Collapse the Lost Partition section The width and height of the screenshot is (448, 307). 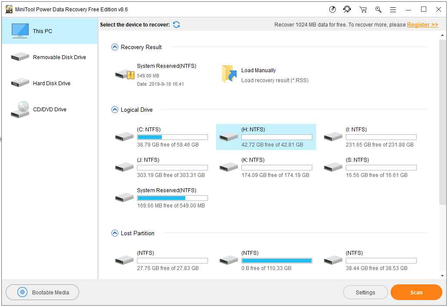(x=115, y=233)
